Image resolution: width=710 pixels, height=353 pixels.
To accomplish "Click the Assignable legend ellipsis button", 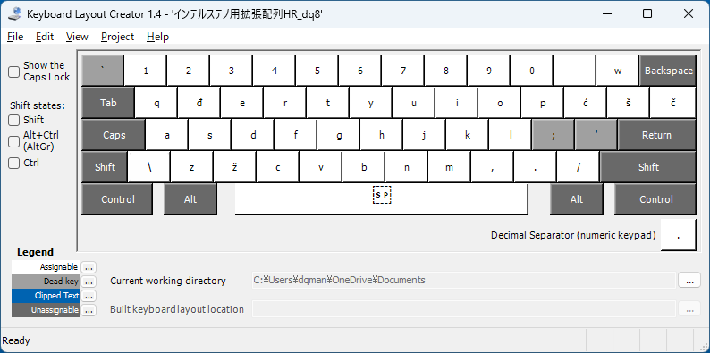I will coord(89,267).
